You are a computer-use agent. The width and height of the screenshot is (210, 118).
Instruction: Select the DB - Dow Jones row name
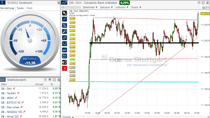click(x=10, y=107)
